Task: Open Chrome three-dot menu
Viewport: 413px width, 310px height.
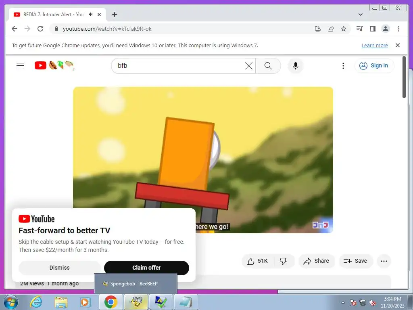Action: coord(398,29)
